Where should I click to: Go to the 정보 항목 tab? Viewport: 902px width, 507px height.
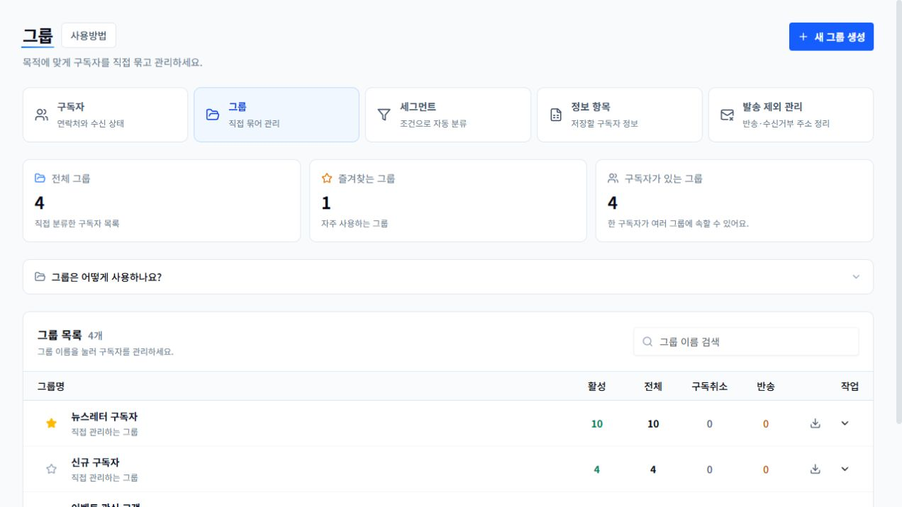[x=620, y=115]
